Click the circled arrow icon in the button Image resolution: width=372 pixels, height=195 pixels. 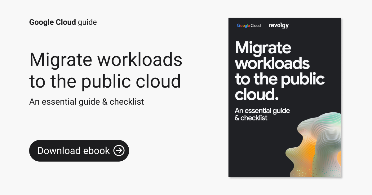(119, 151)
